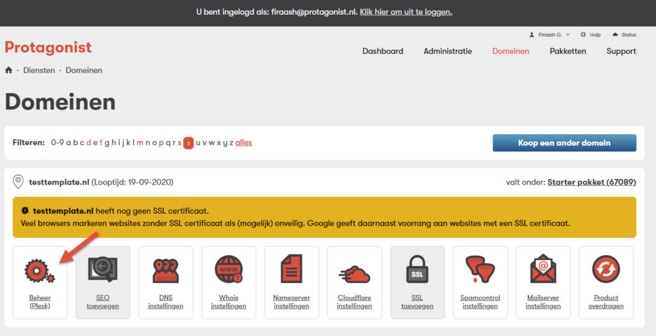Image resolution: width=656 pixels, height=336 pixels.
Task: Click Mailserver instellingen text link
Action: pos(543,301)
